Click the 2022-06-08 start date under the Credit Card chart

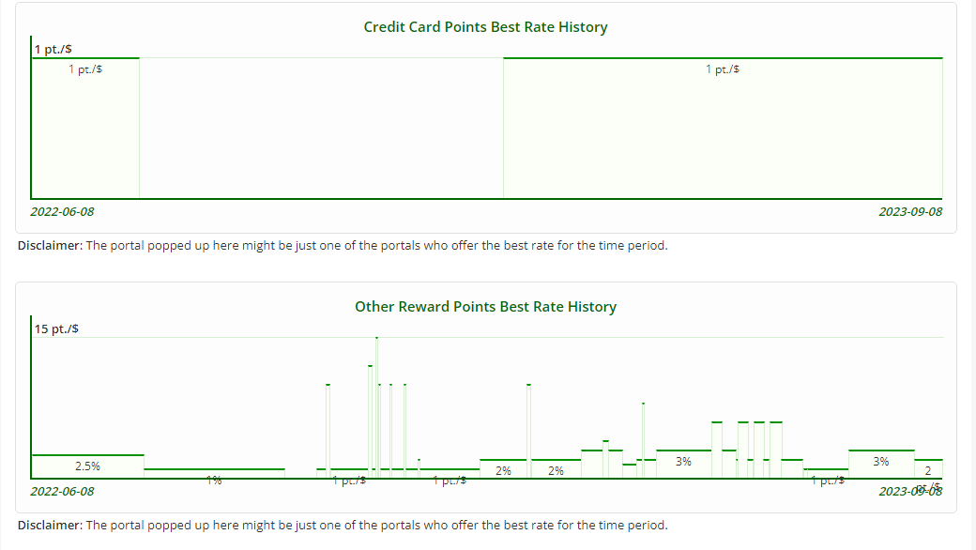click(62, 211)
